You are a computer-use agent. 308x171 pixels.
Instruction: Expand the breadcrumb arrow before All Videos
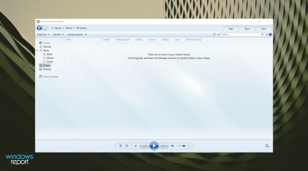(x=74, y=28)
